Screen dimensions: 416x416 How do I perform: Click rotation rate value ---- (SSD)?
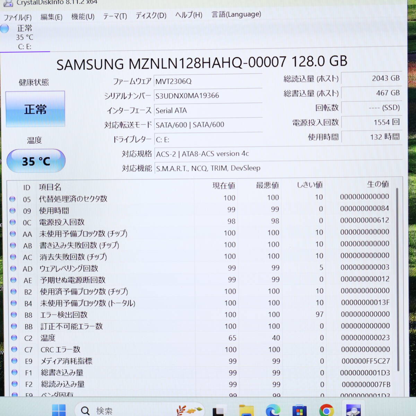[x=372, y=107]
